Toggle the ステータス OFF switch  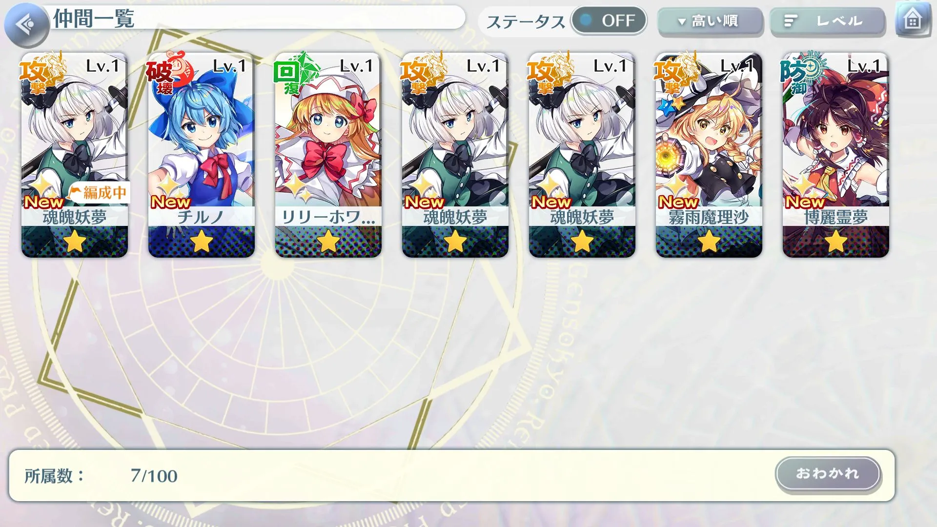609,20
